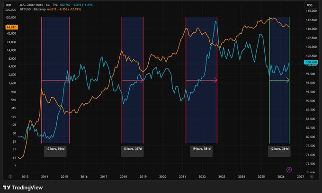Click the 2022 label on the time axis
322x193 pixels.
click(202, 177)
